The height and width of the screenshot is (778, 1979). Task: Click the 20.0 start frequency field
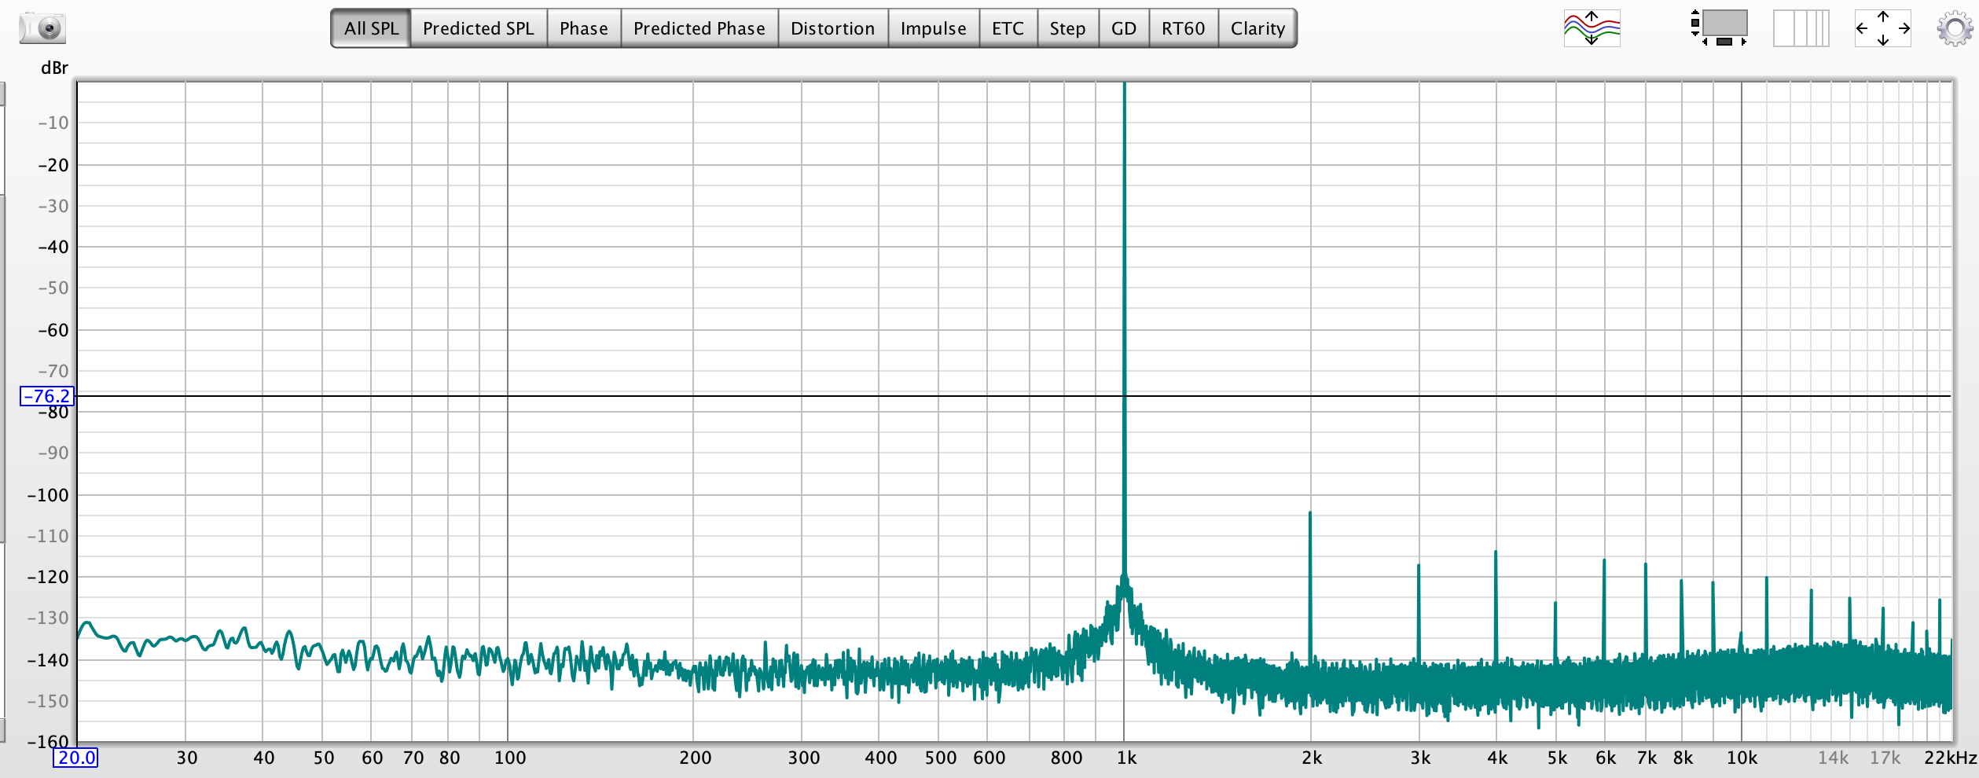tap(75, 758)
